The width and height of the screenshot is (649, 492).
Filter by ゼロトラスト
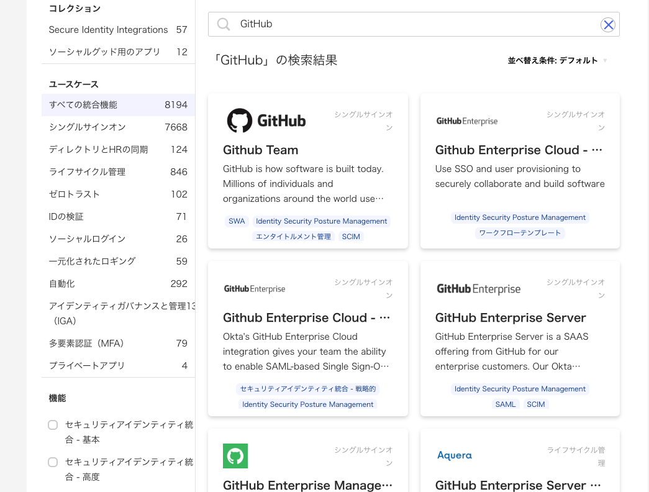coord(118,194)
